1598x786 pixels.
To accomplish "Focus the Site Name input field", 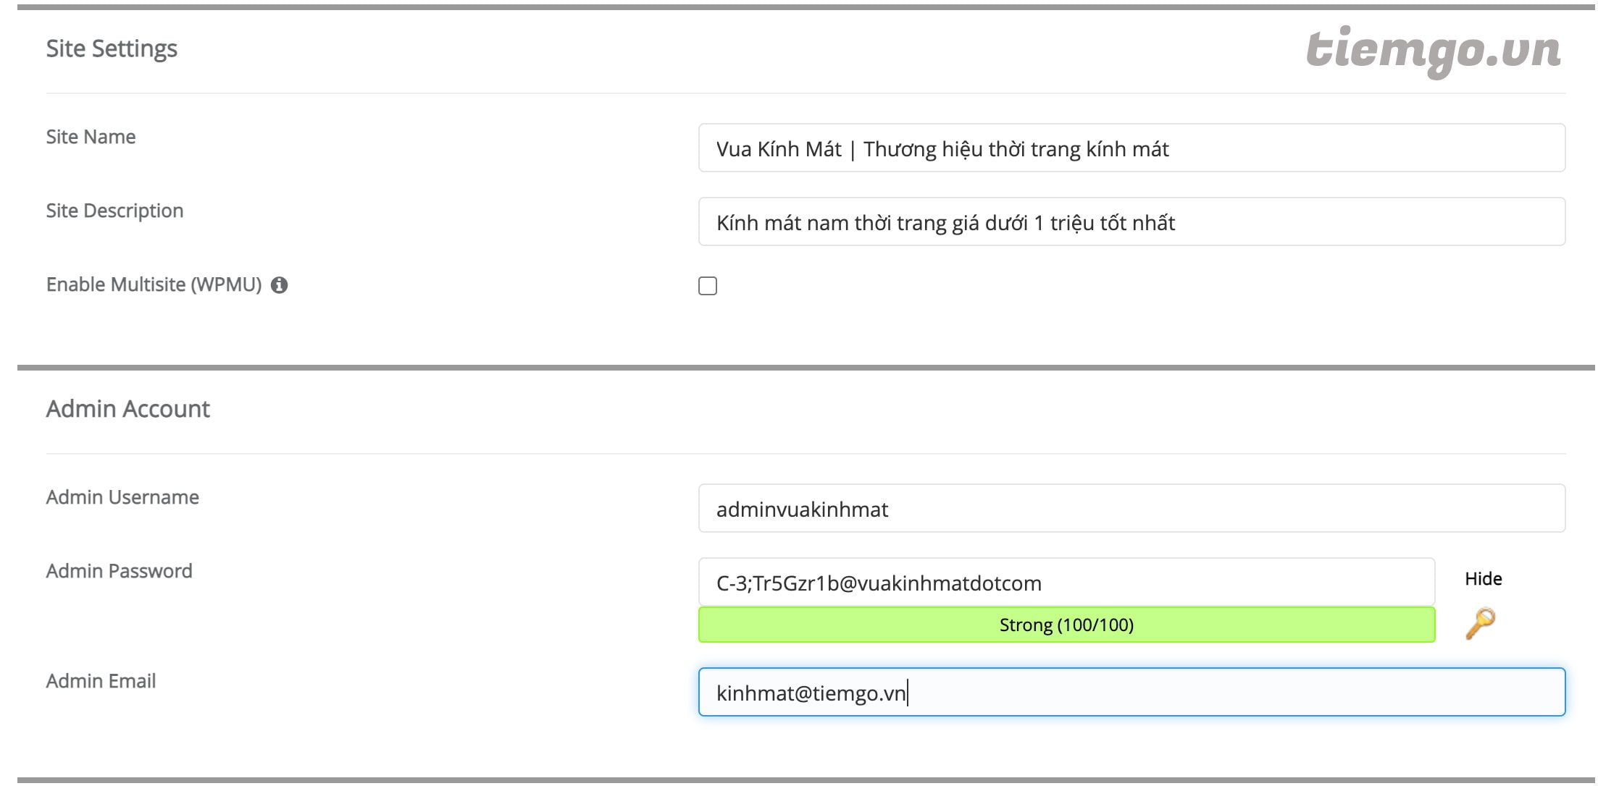I will pyautogui.click(x=1131, y=148).
